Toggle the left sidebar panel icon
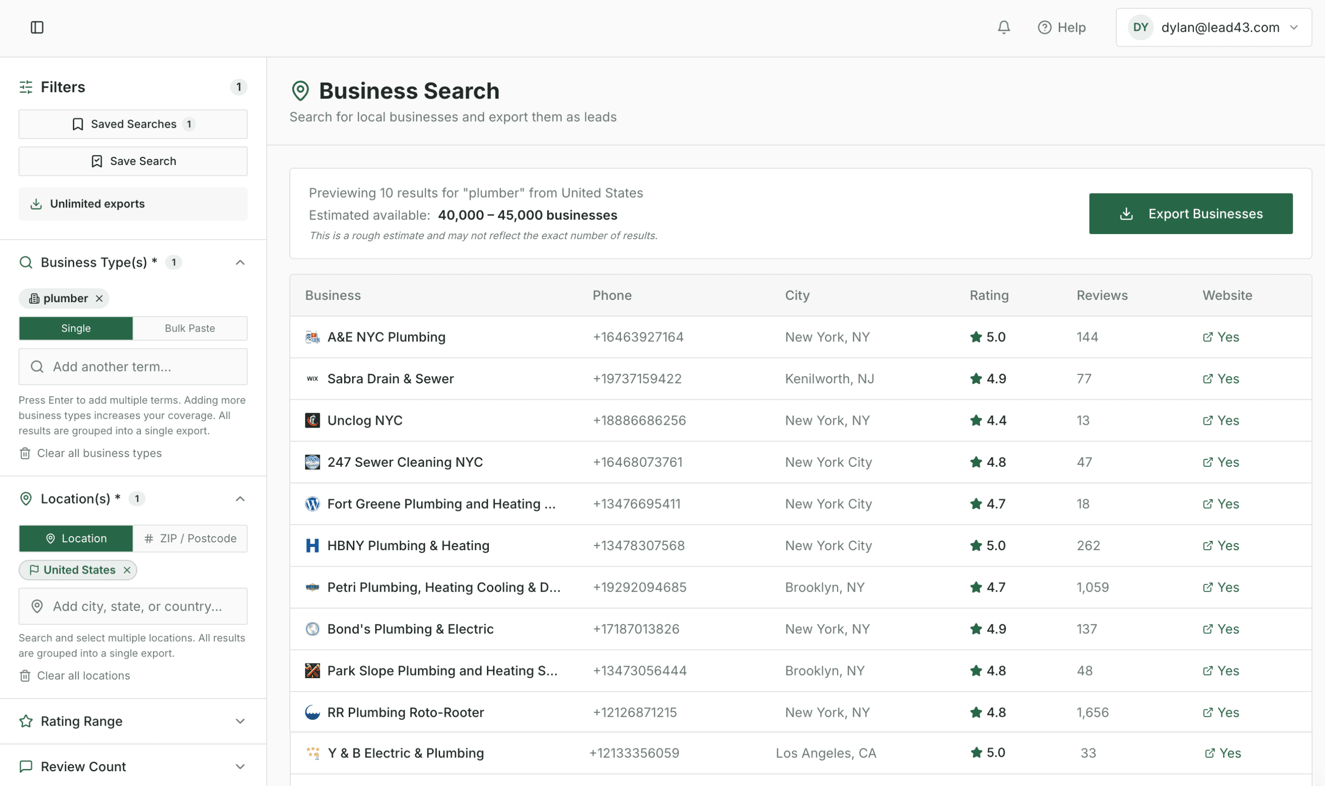1325x786 pixels. coord(36,27)
